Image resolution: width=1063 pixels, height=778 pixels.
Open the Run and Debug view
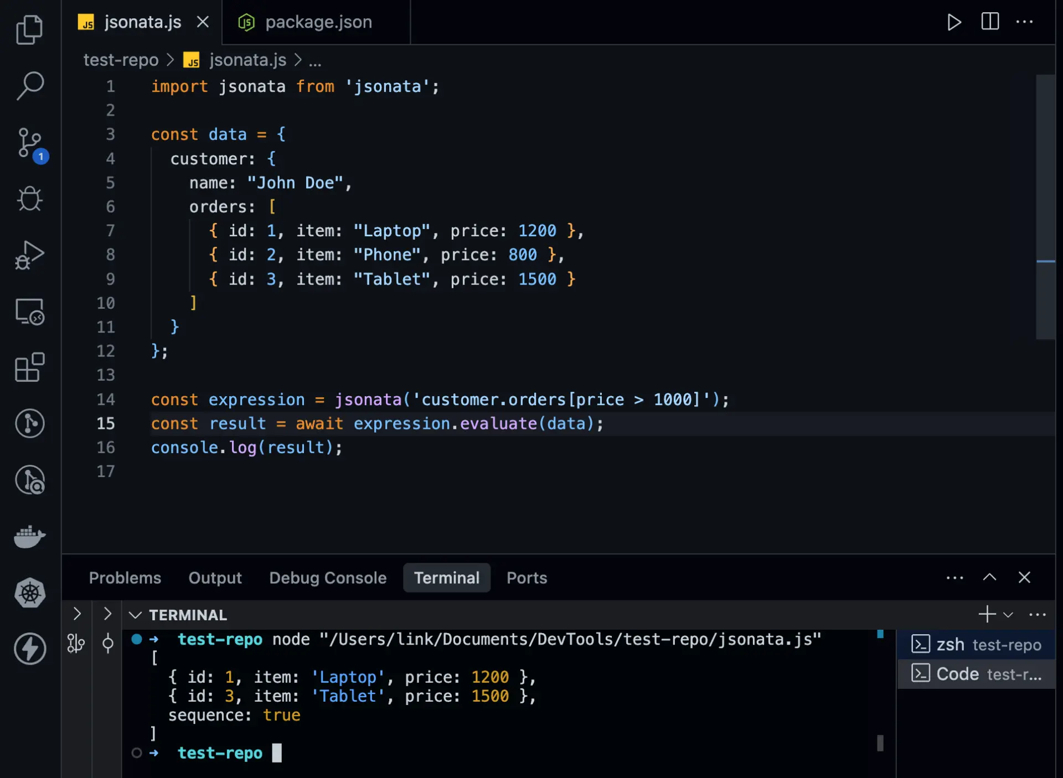pyautogui.click(x=30, y=255)
